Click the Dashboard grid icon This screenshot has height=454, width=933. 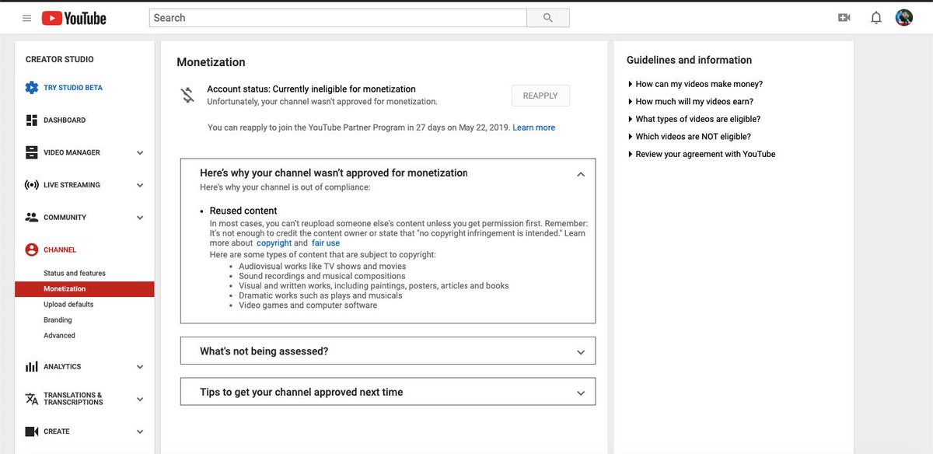tap(31, 120)
